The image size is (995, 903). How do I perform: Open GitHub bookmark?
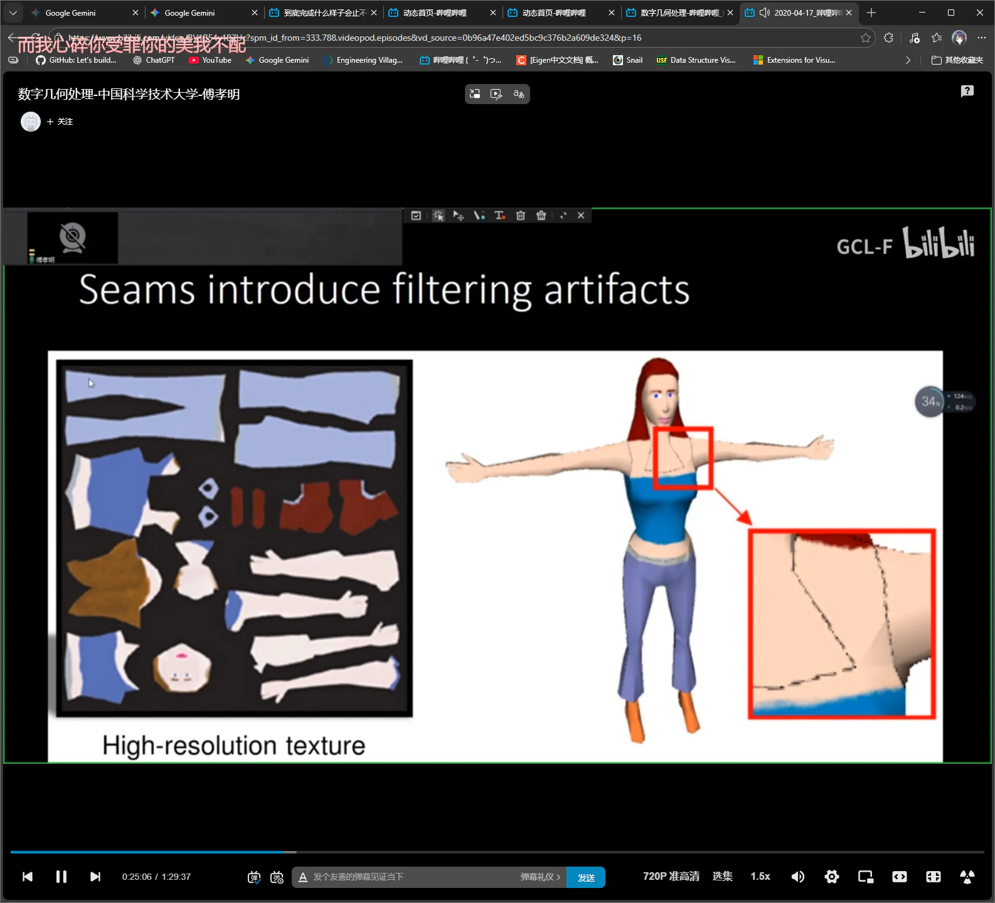pos(76,60)
